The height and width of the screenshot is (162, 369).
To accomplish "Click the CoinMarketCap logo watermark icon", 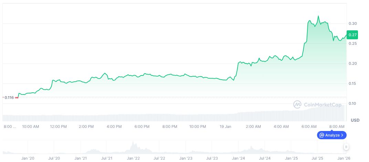I will (297, 104).
